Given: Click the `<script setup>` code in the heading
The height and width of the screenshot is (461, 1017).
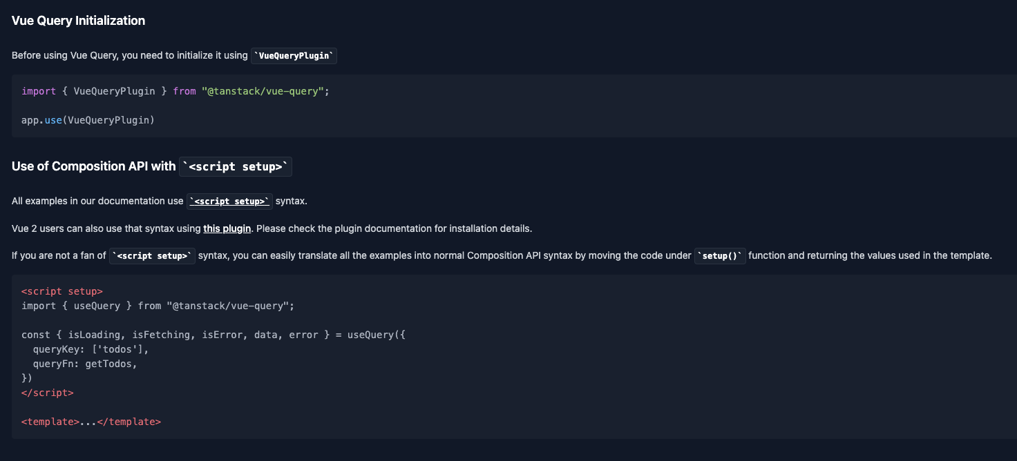Looking at the screenshot, I should pos(236,167).
